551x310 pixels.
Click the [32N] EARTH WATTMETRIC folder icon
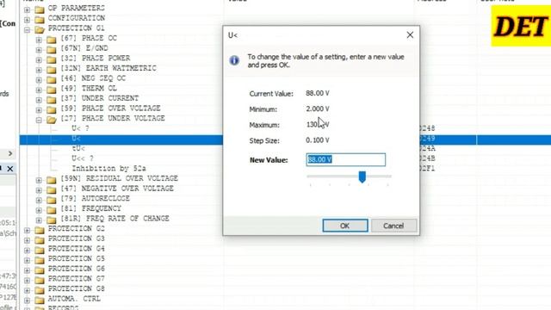[x=52, y=70]
